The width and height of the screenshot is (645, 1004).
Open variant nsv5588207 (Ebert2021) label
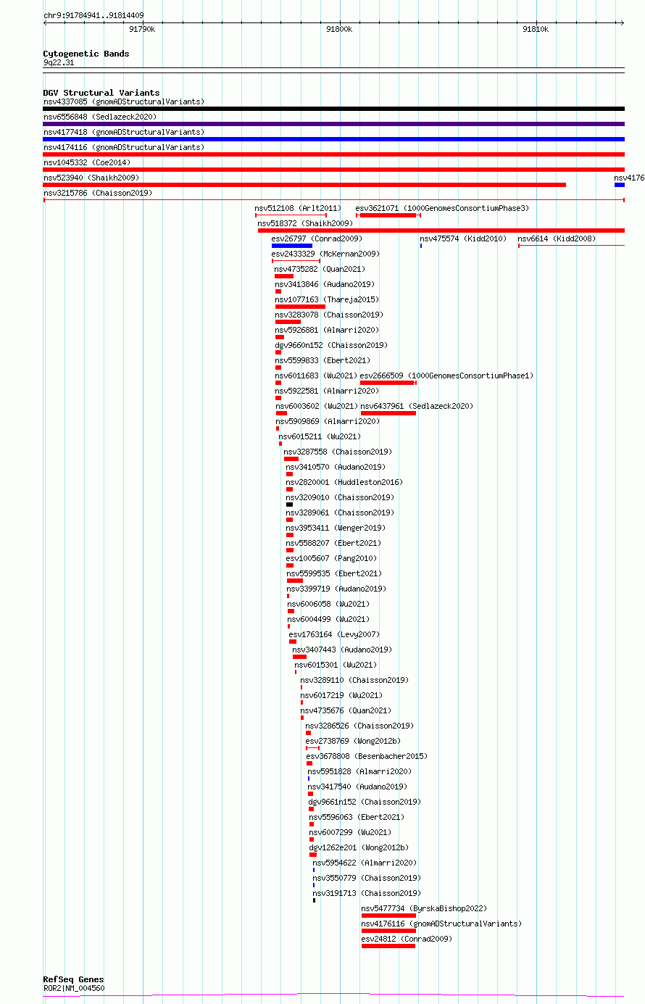[334, 543]
